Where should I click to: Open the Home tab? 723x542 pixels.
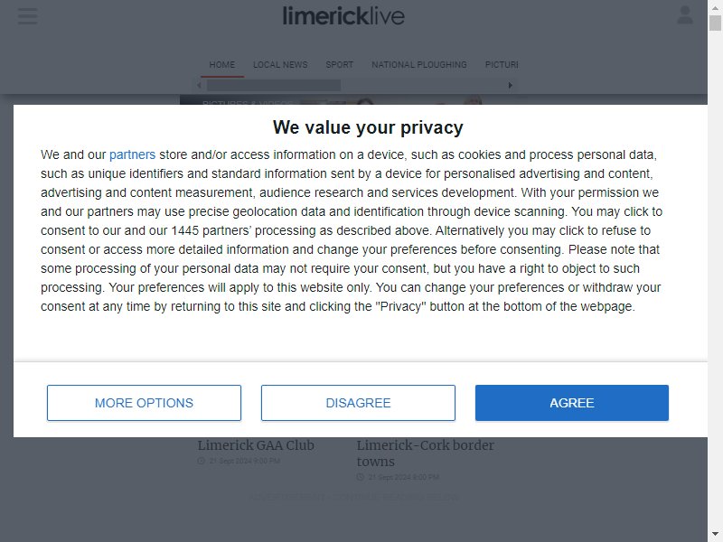pyautogui.click(x=221, y=64)
